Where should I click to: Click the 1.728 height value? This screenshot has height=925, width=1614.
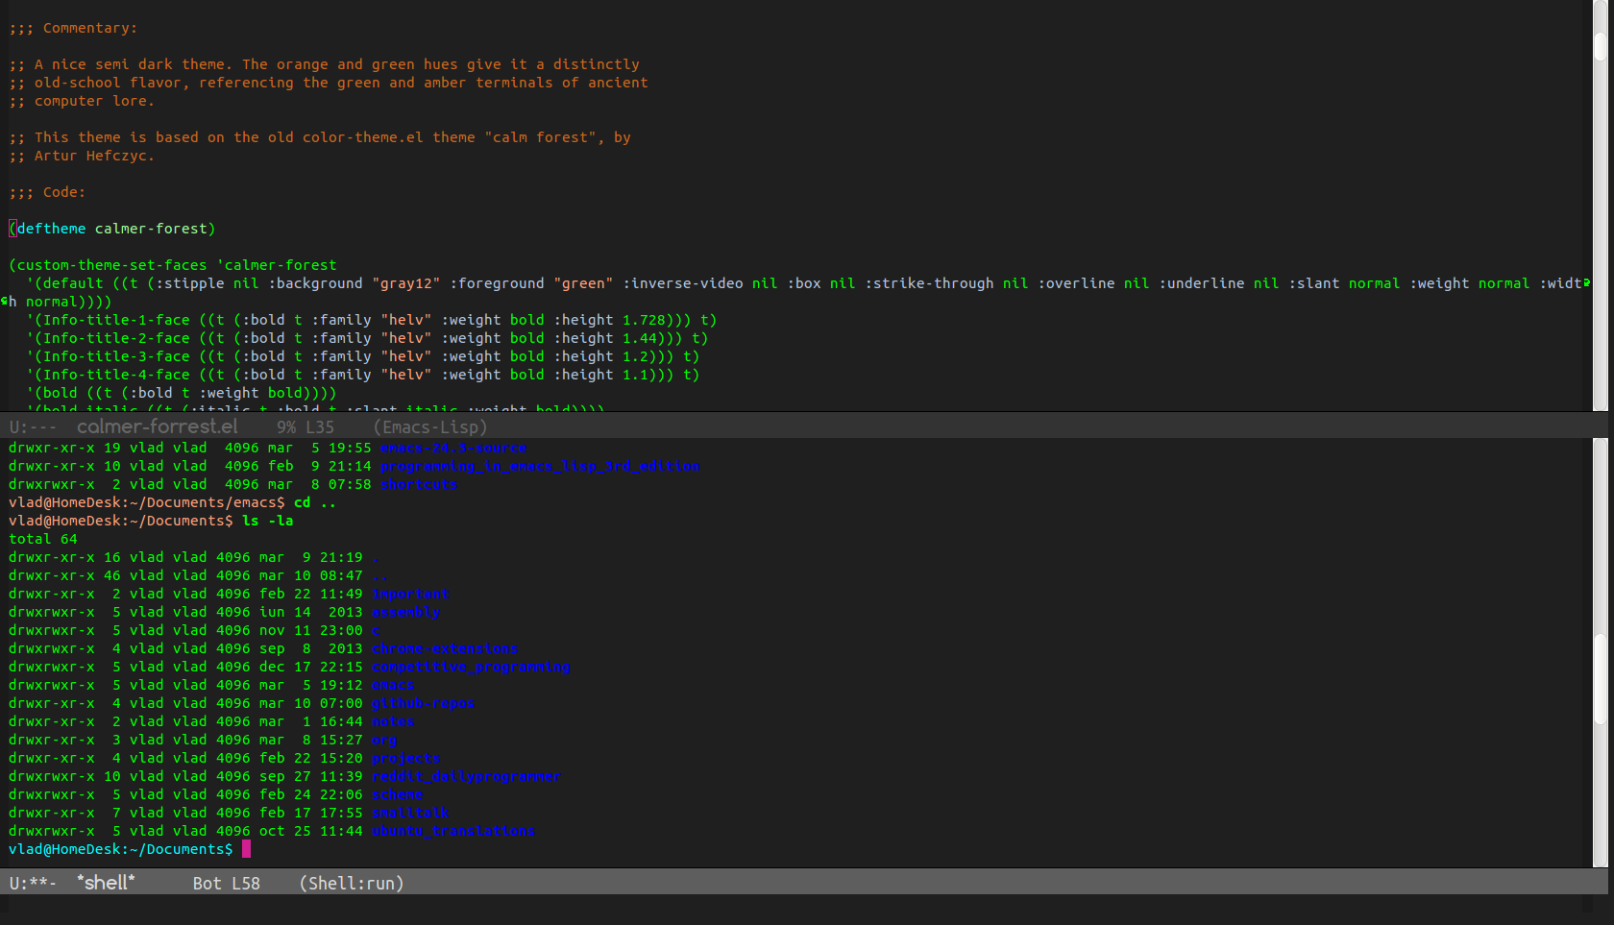pos(644,320)
